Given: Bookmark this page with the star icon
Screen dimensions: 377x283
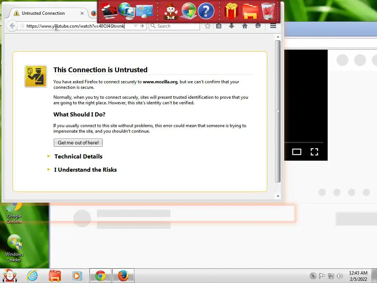Looking at the screenshot, I should point(208,26).
